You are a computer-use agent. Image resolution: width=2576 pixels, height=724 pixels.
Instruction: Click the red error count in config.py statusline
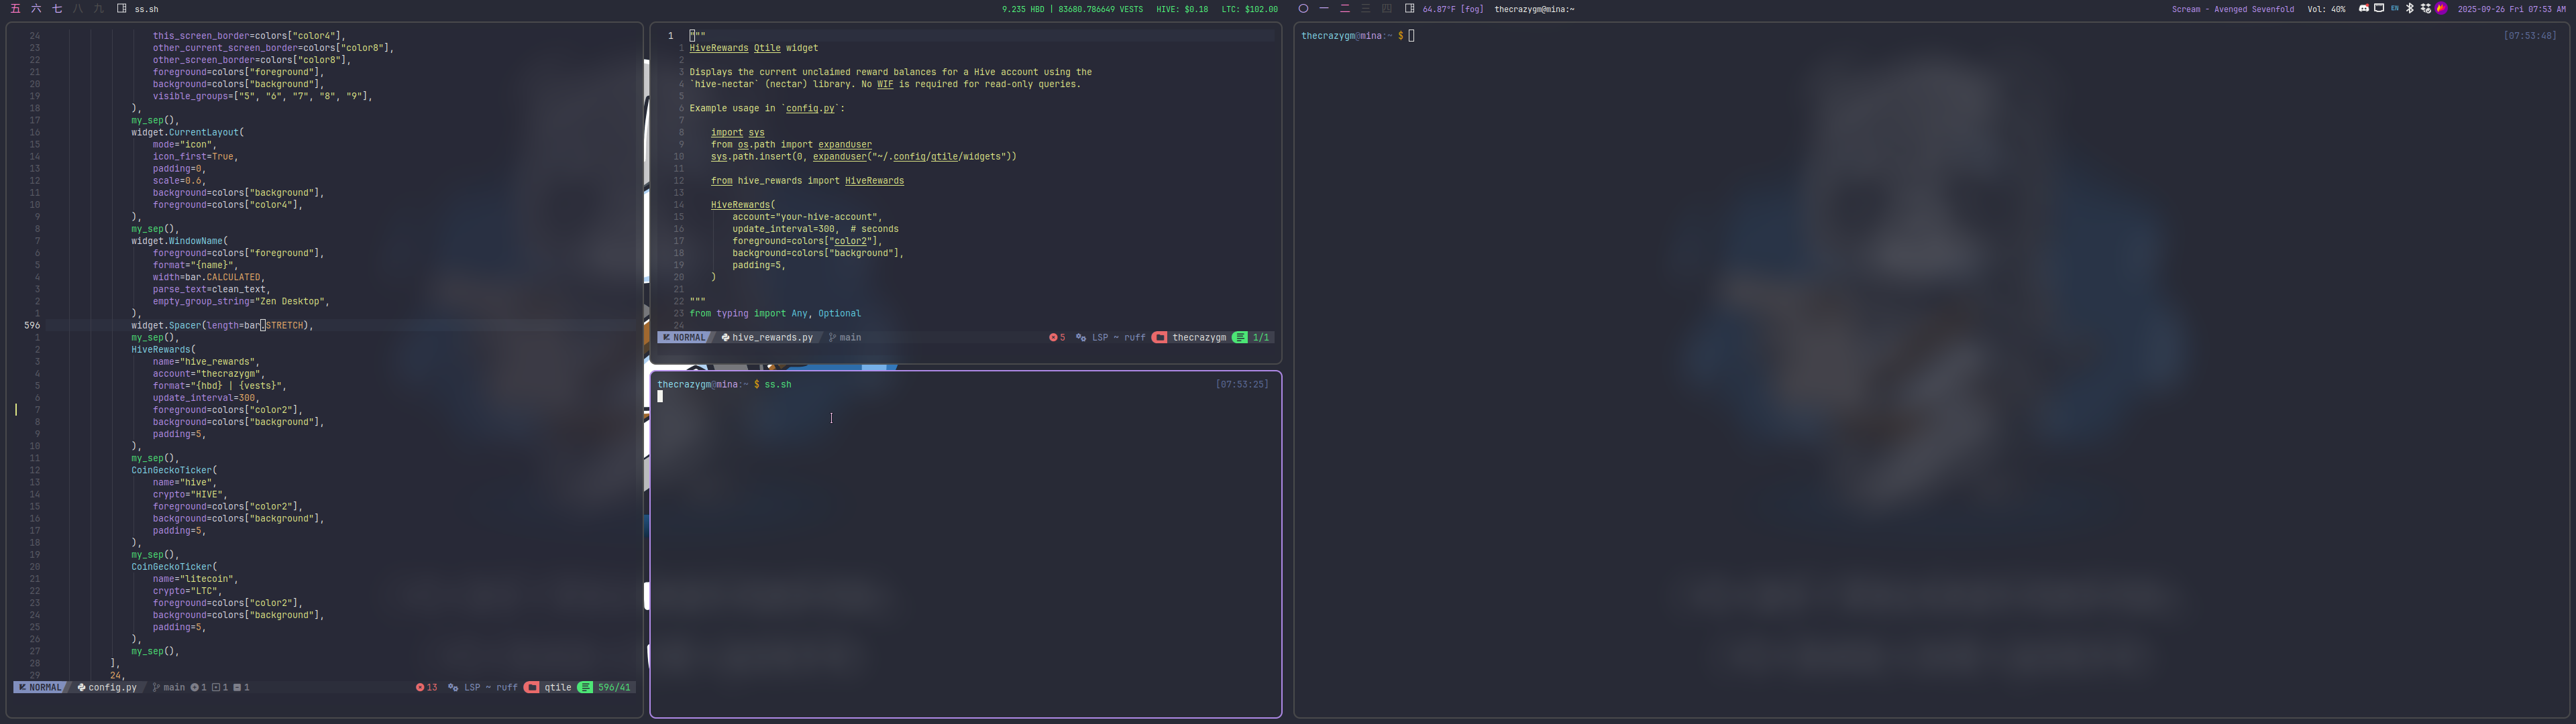[427, 687]
